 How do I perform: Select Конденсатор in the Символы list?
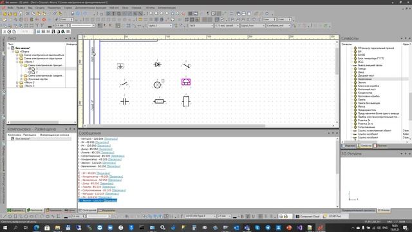point(365,93)
